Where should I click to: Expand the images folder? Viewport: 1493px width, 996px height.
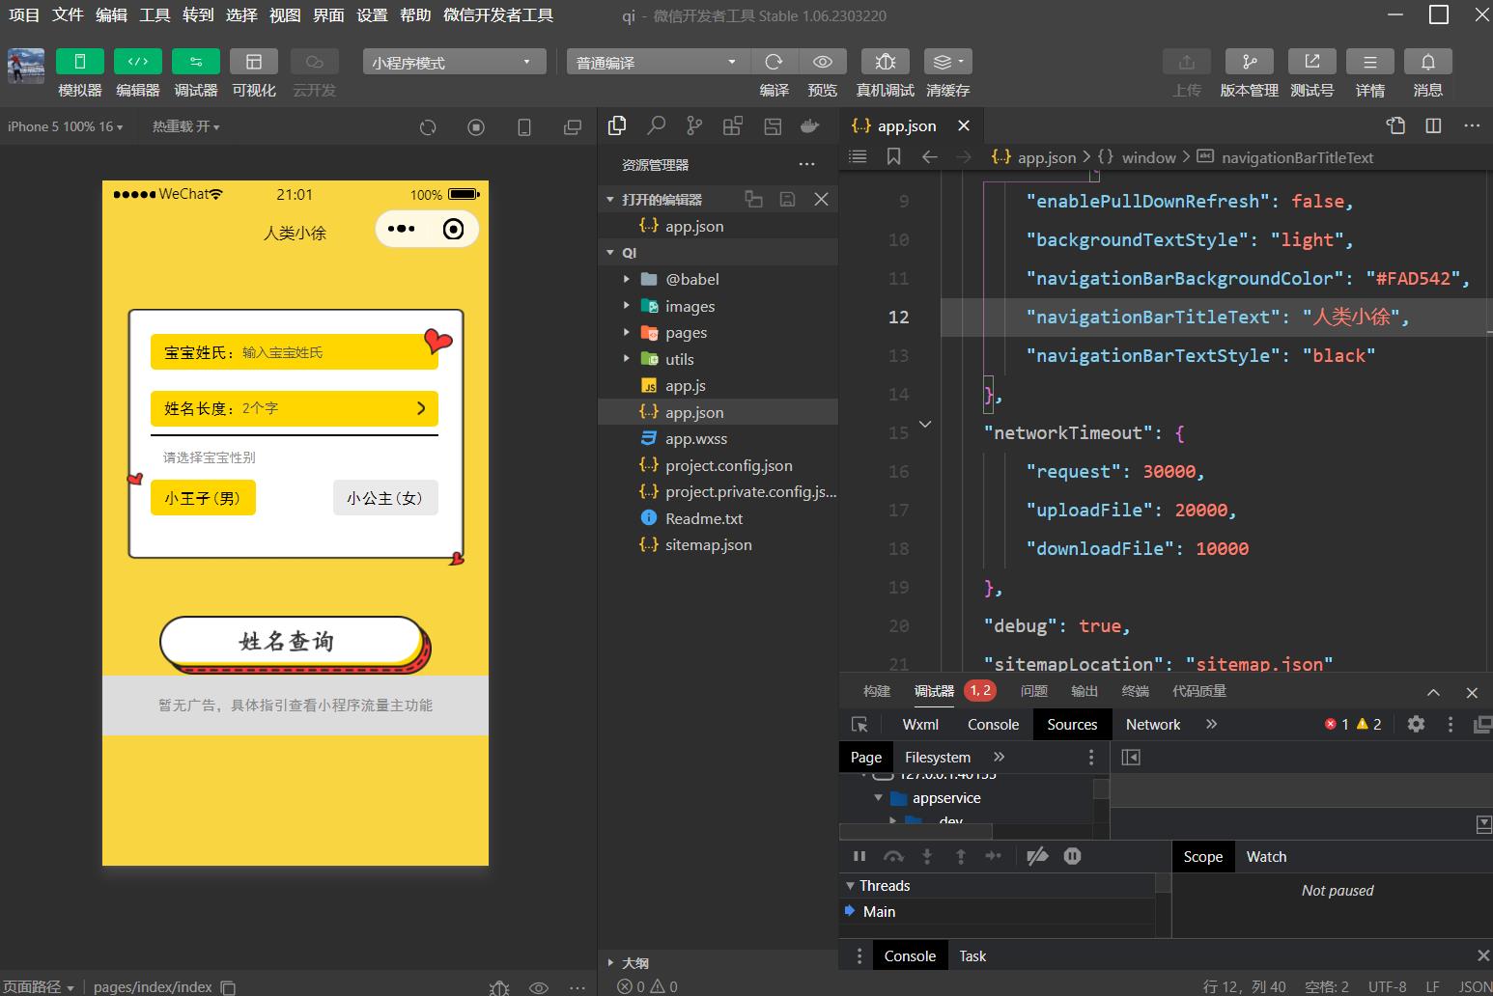click(x=627, y=306)
